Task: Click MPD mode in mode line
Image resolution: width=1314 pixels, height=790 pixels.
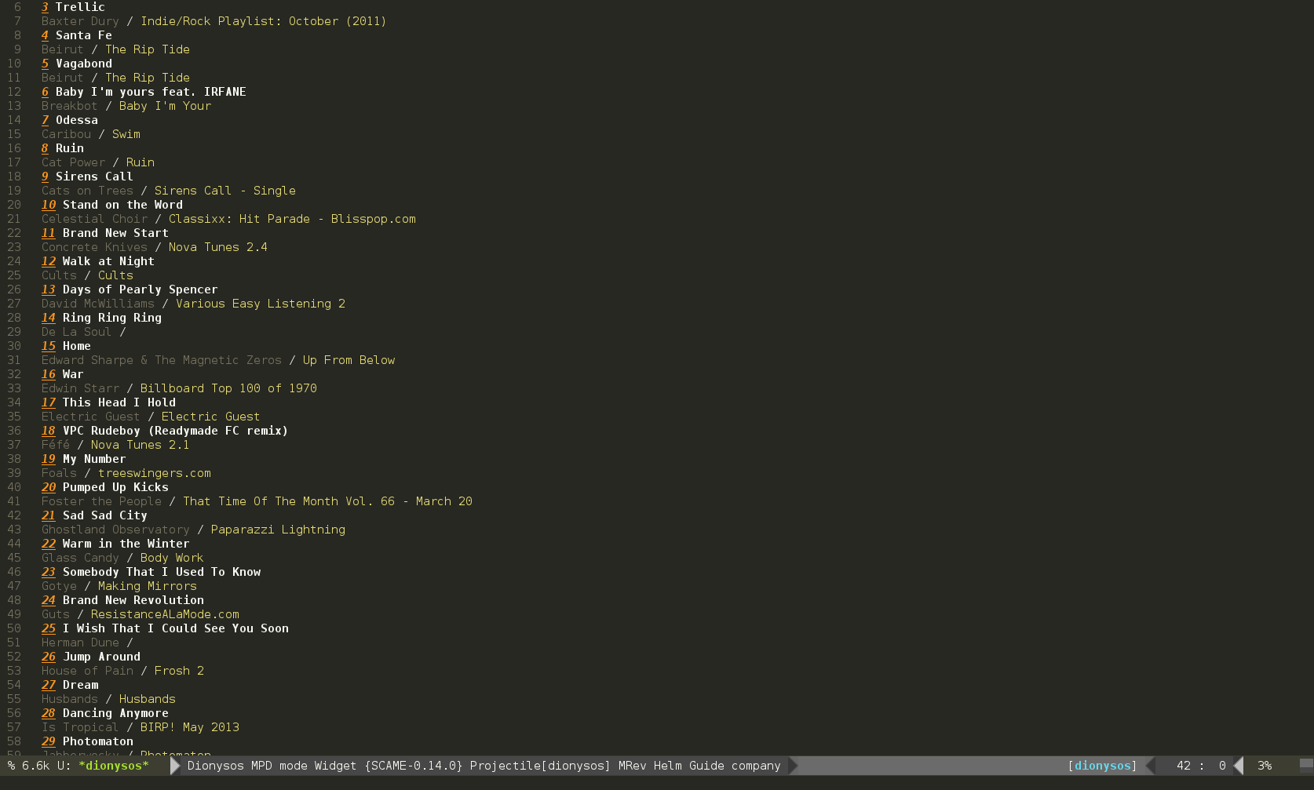Action: (279, 766)
